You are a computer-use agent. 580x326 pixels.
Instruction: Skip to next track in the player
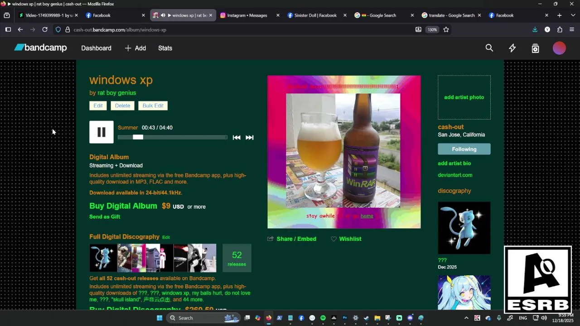pyautogui.click(x=250, y=138)
